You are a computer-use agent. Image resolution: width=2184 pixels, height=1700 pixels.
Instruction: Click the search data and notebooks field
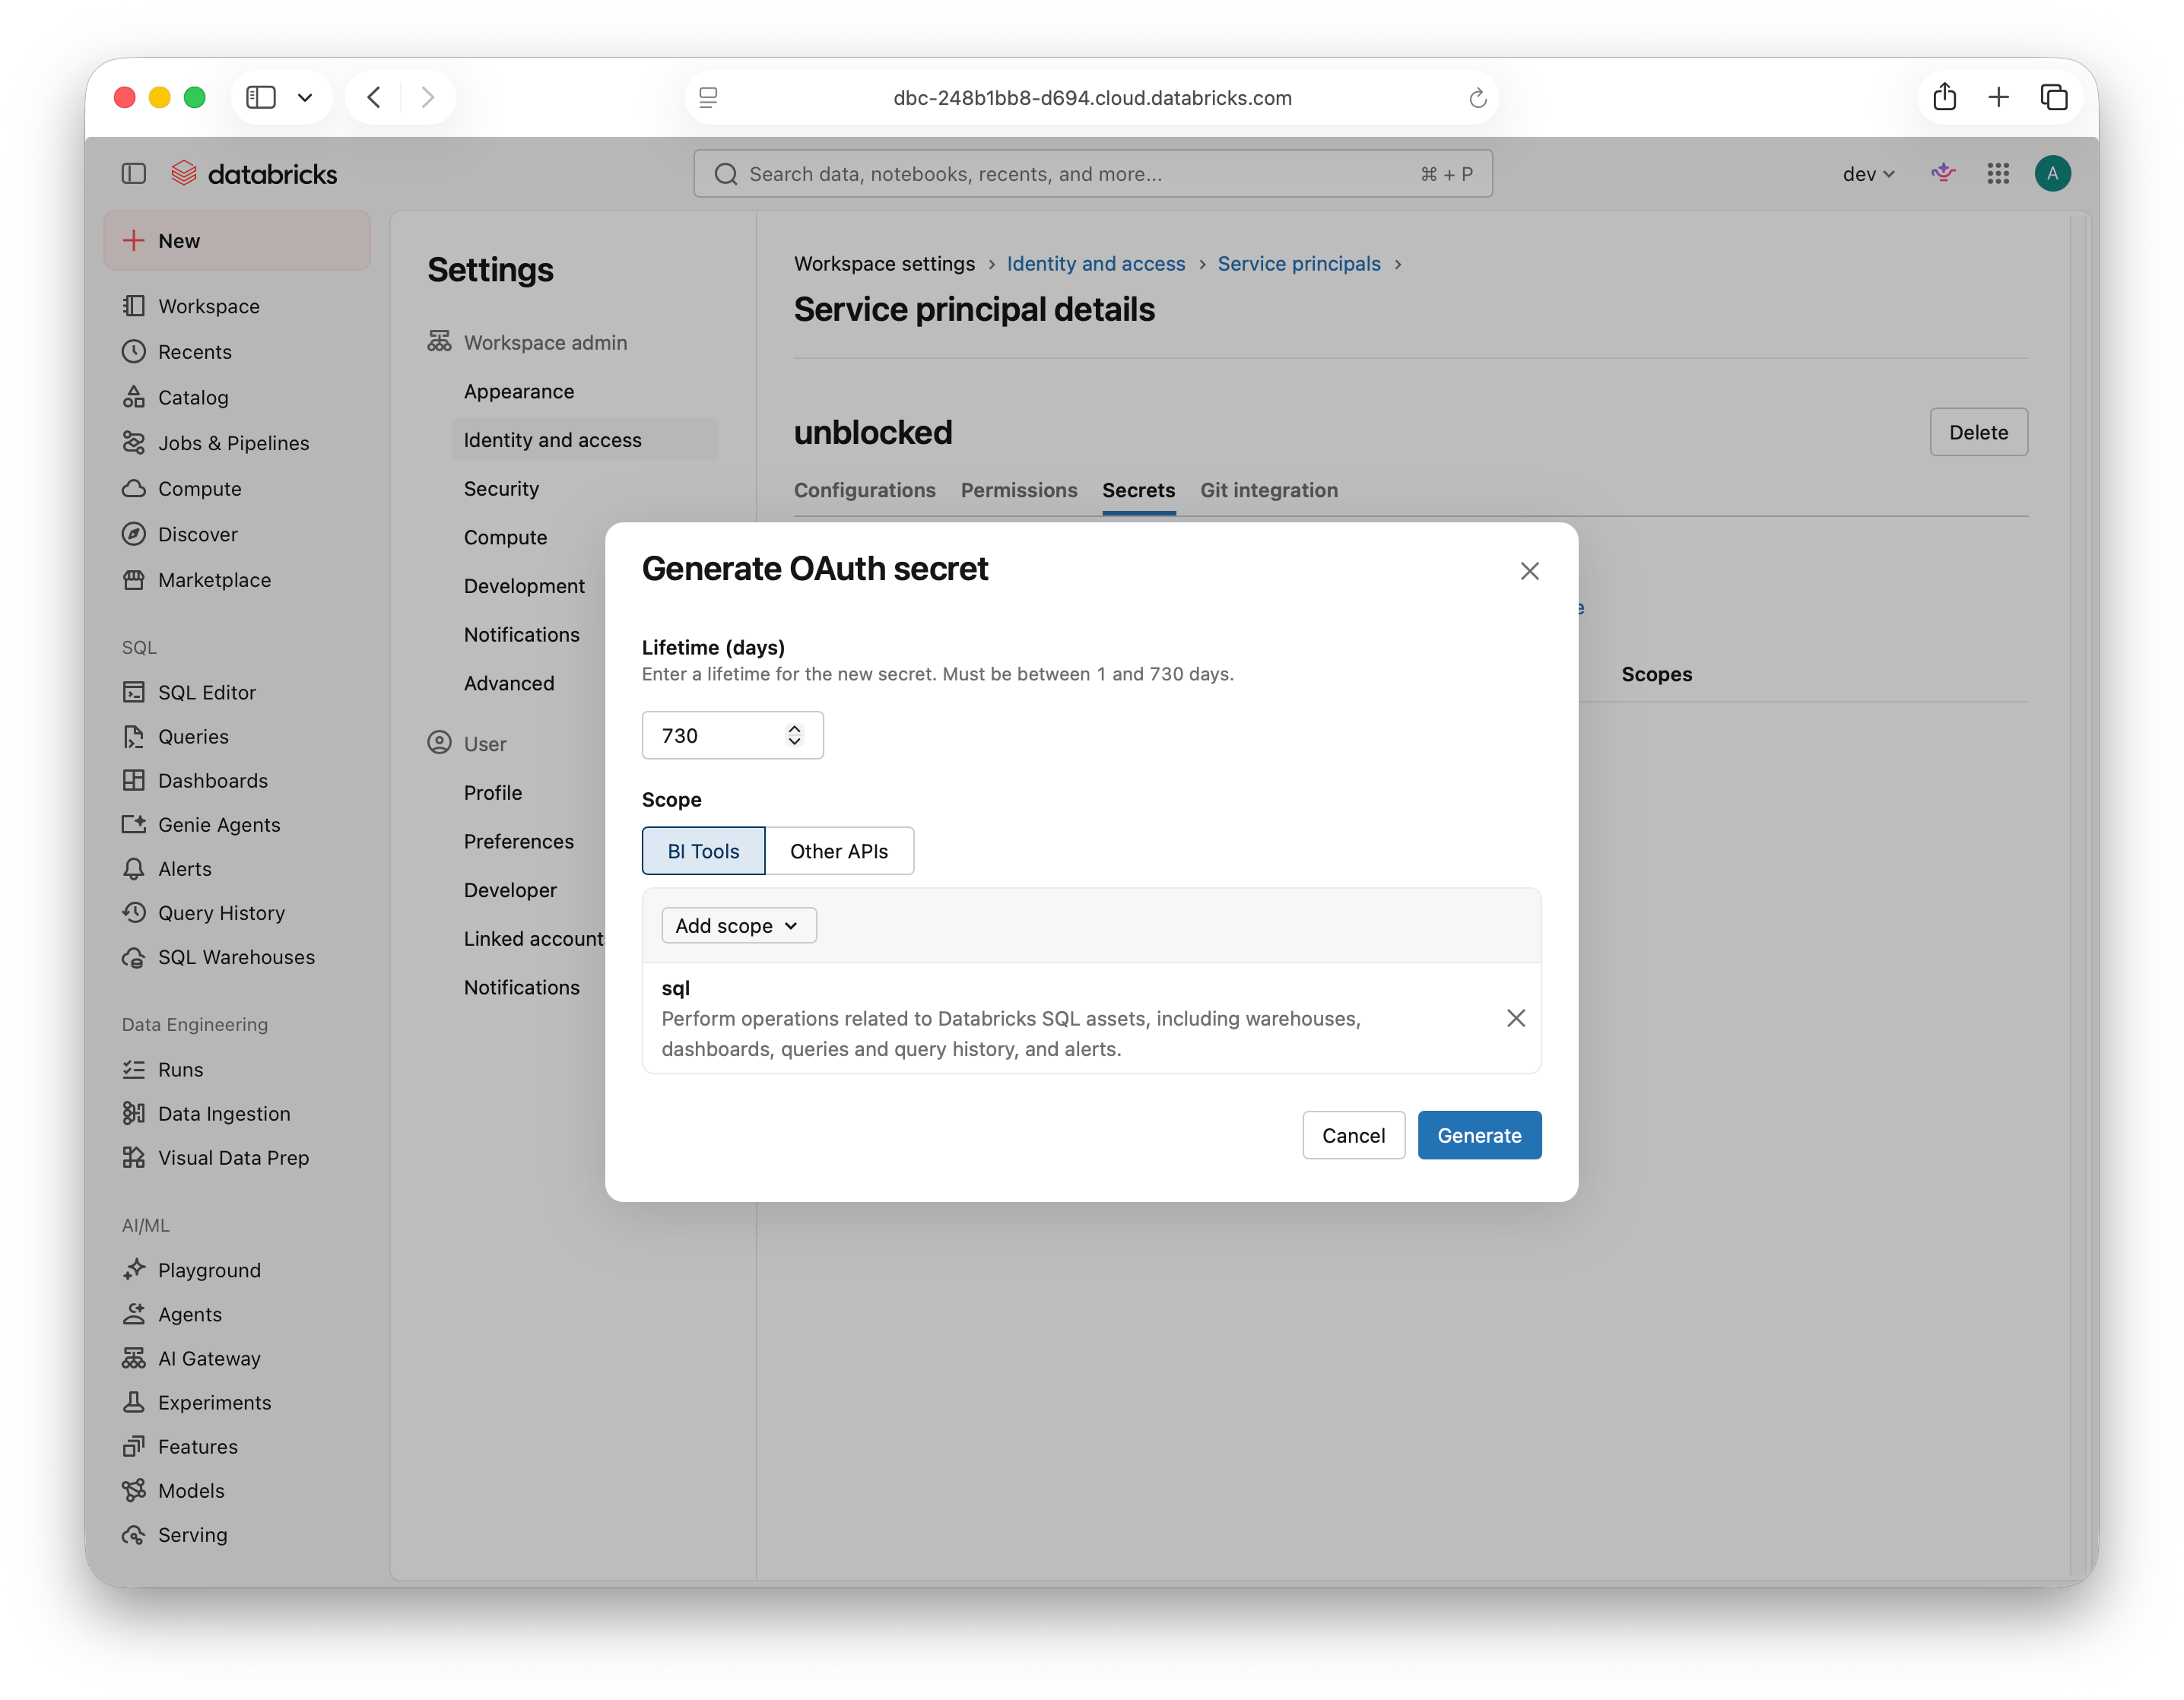tap(1092, 174)
